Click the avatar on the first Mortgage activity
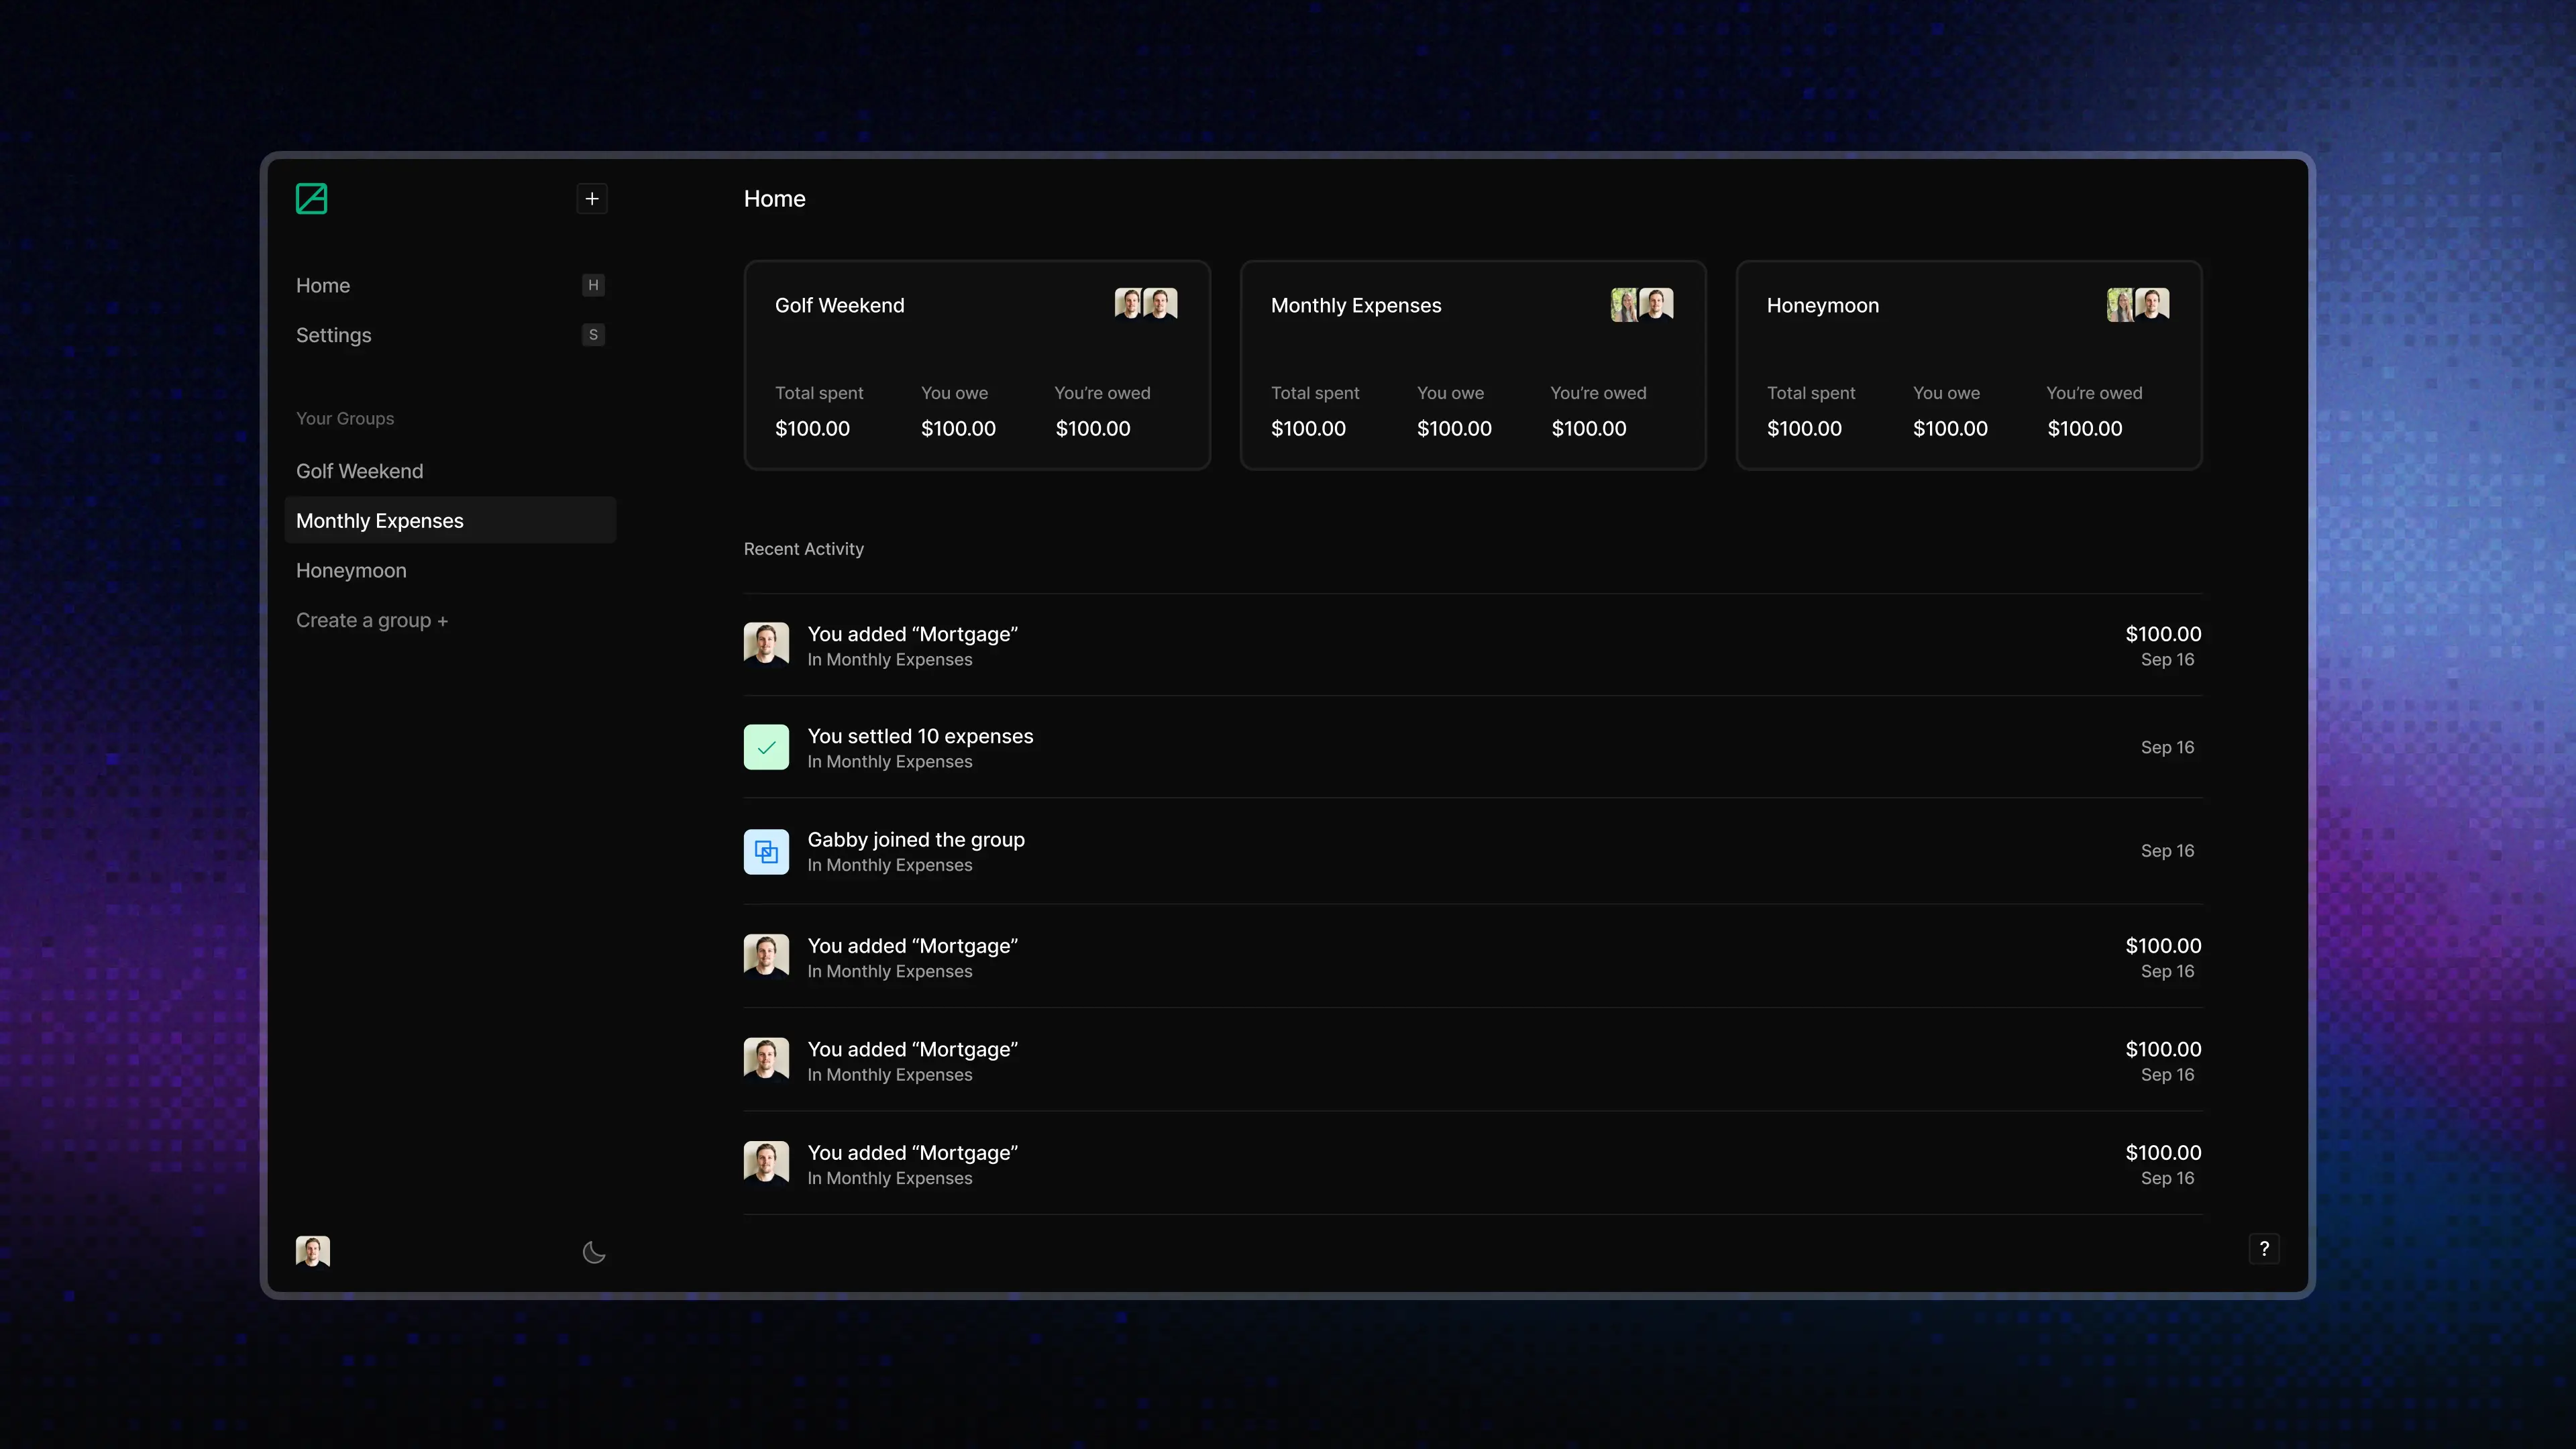Screen dimensions: 2576x1449 [766, 644]
